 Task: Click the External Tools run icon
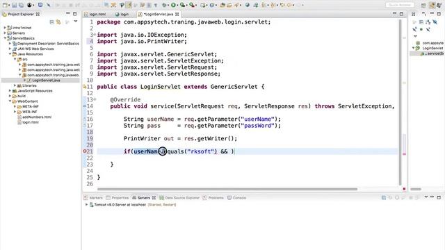click(192, 5)
